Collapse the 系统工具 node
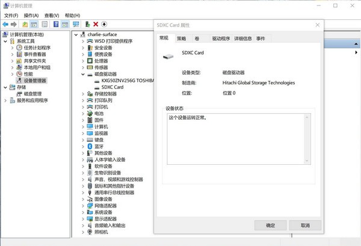The image size is (361, 246). pos(5,41)
